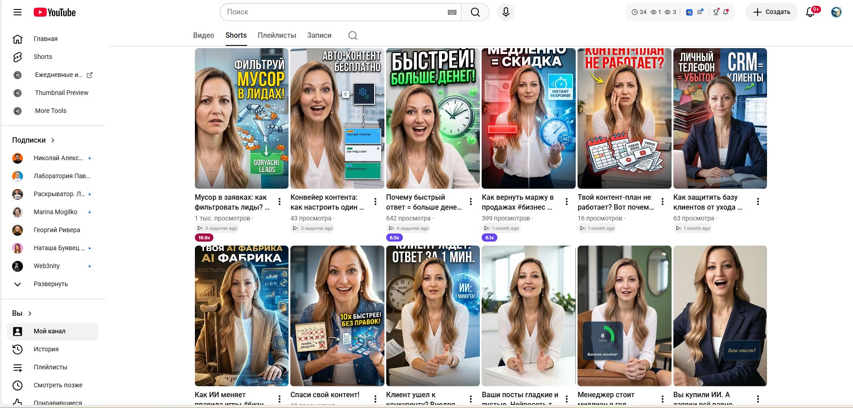Open the trophy achievements icon

tap(716, 12)
